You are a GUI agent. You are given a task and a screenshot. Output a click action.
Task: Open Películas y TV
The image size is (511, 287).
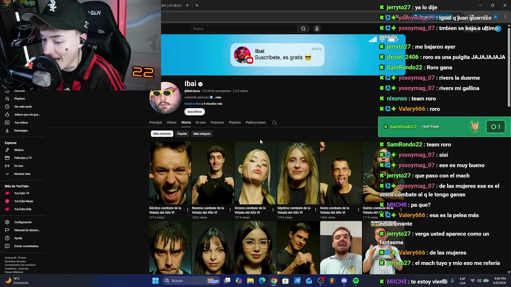click(23, 158)
